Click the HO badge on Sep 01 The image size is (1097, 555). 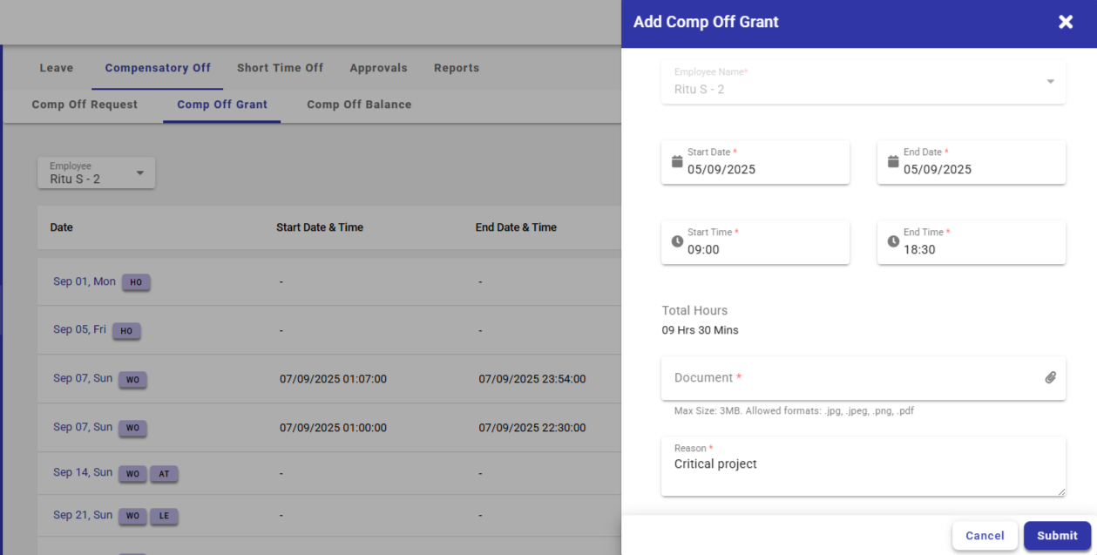coord(136,282)
